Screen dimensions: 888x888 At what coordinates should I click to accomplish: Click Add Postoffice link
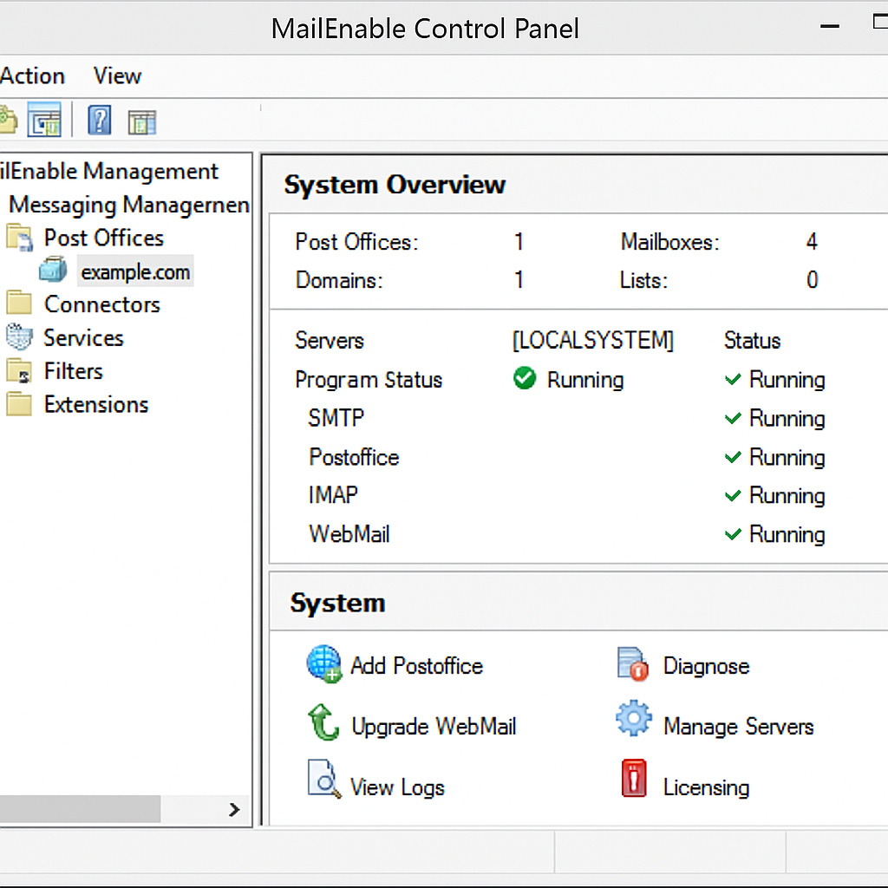(x=417, y=666)
